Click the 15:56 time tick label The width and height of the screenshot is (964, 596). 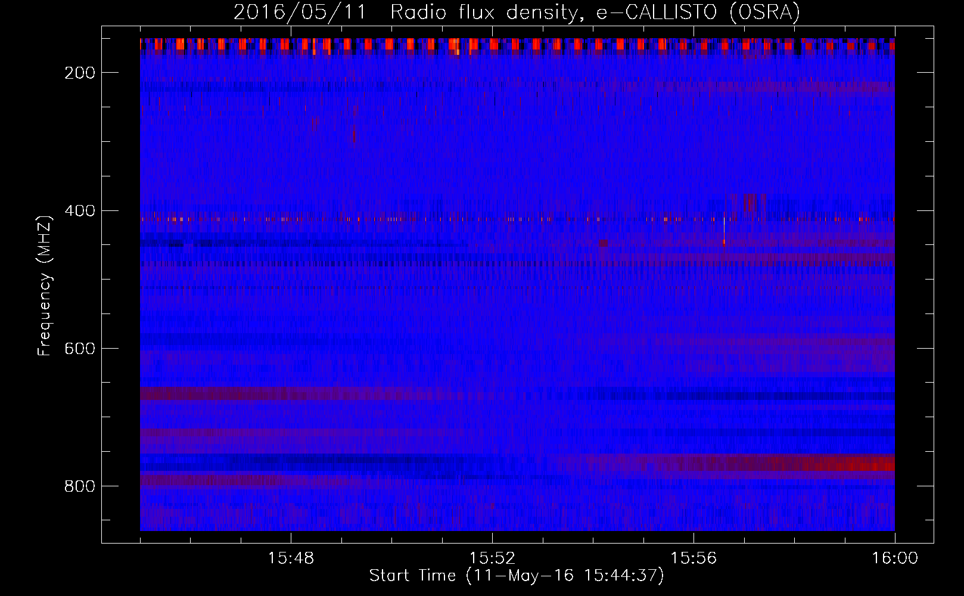(694, 558)
